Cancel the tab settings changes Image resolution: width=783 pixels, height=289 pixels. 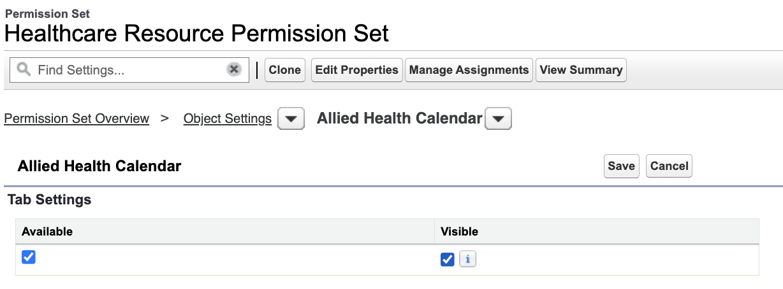click(669, 166)
